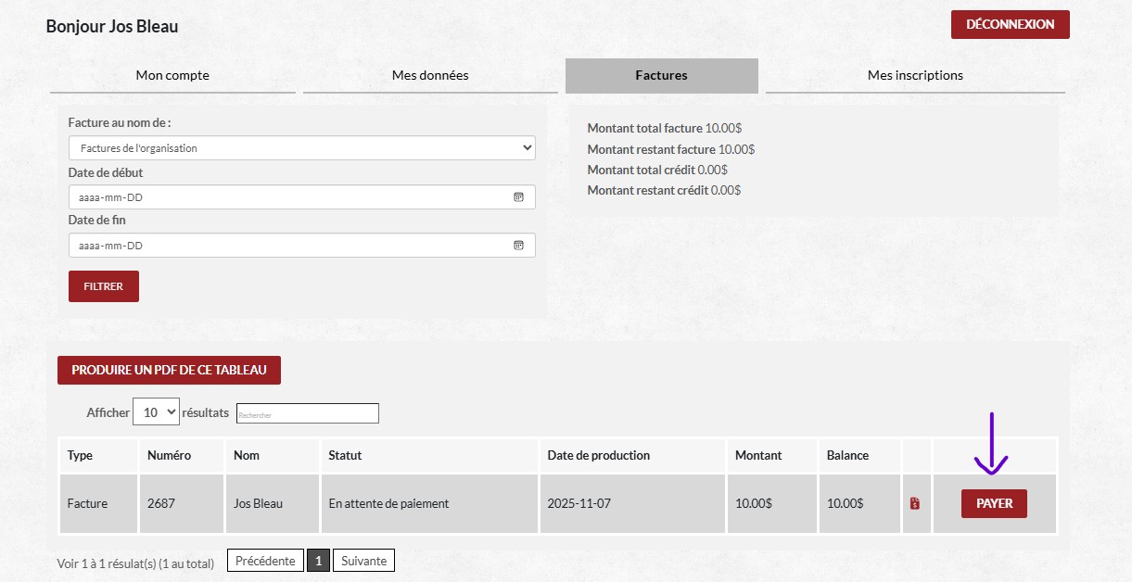This screenshot has height=582, width=1132.
Task: Expand the Facture au nom de dropdown
Action: point(301,148)
